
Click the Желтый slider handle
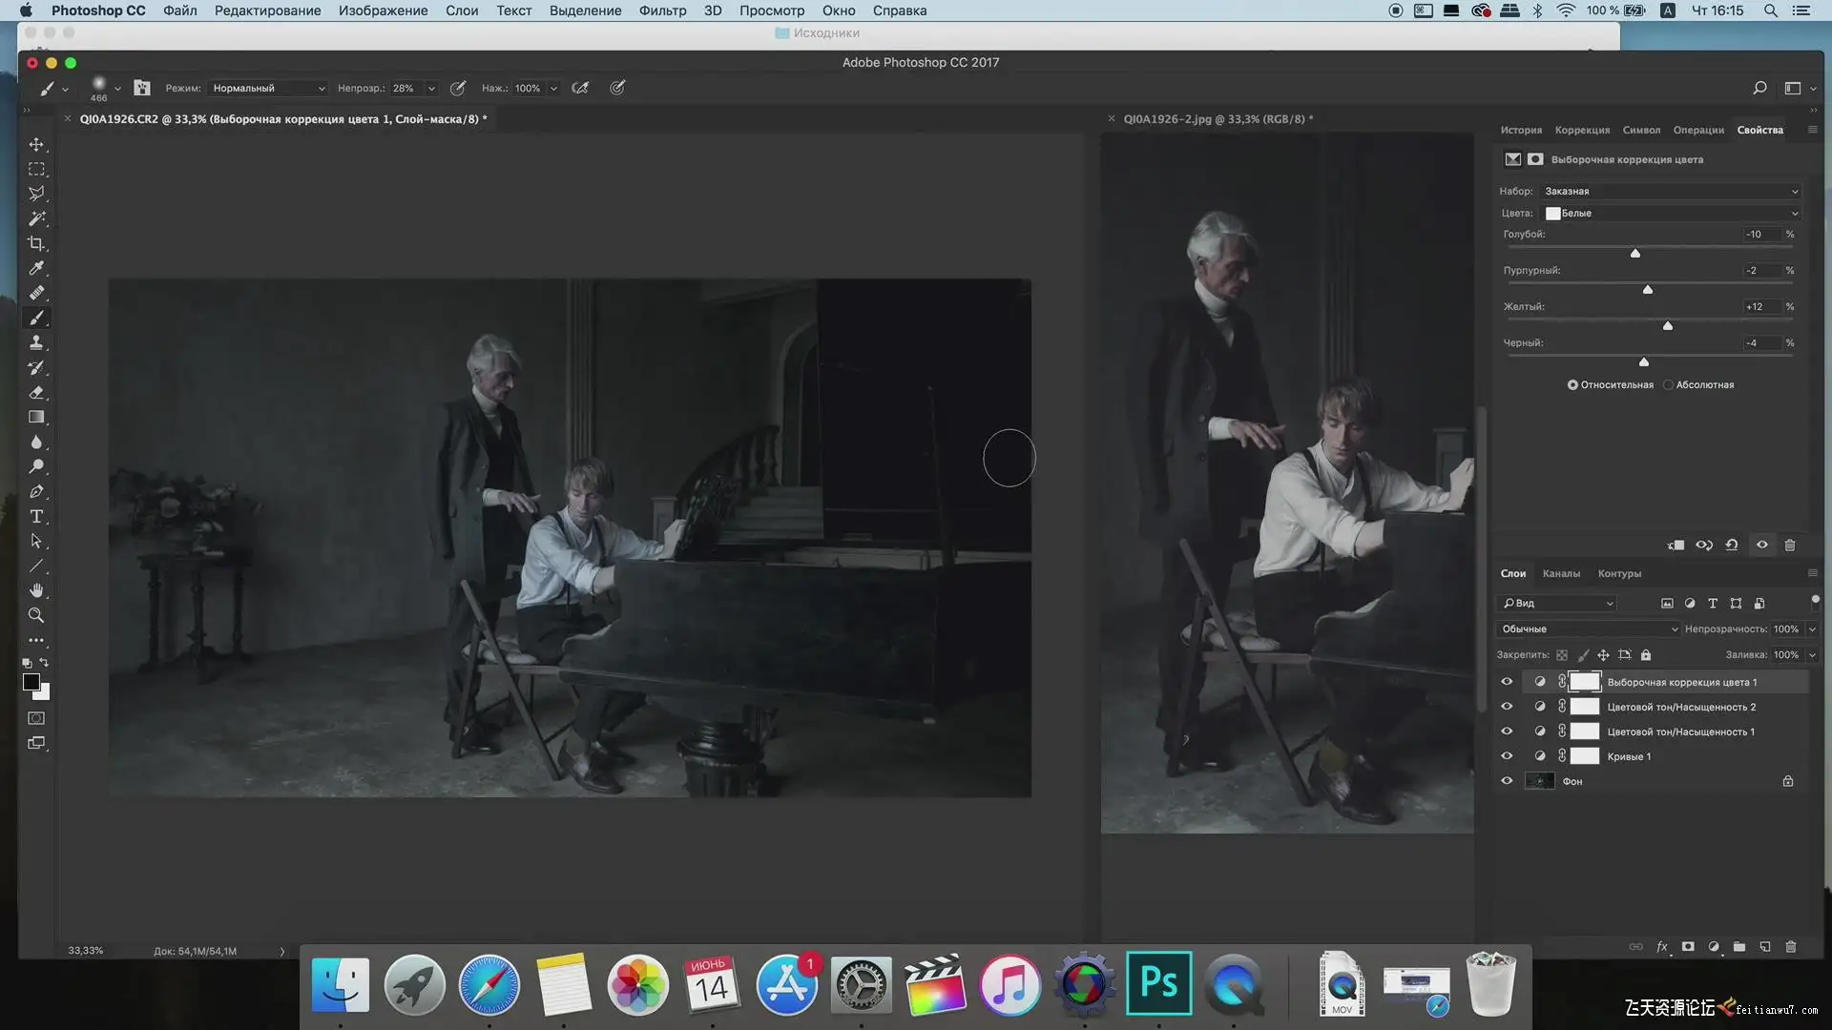(1668, 326)
